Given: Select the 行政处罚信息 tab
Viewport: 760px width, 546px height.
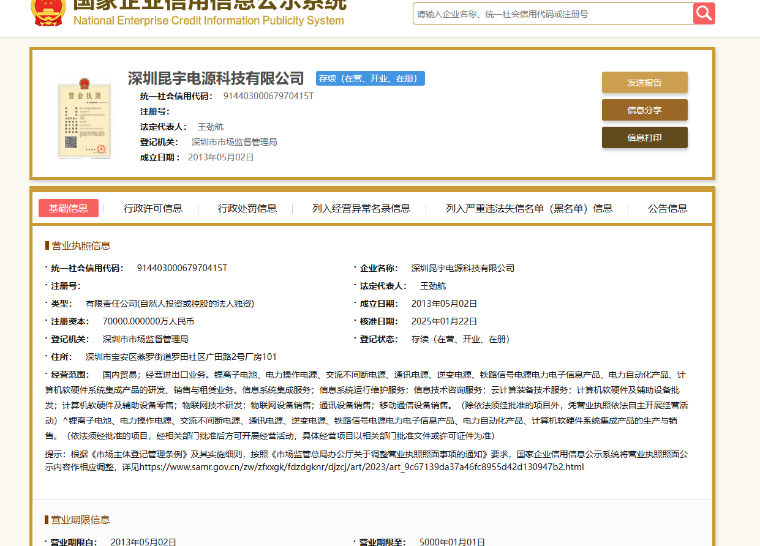Looking at the screenshot, I should pos(247,208).
